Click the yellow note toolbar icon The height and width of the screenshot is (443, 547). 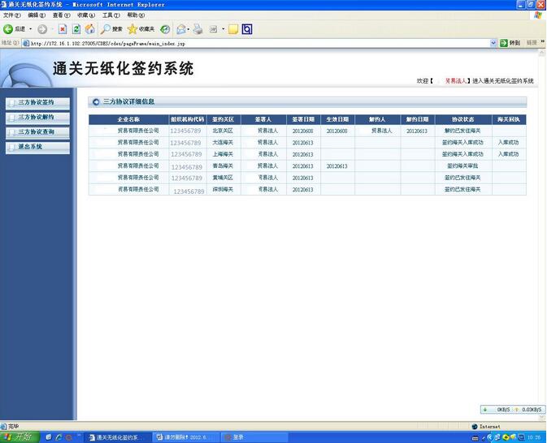click(x=233, y=29)
